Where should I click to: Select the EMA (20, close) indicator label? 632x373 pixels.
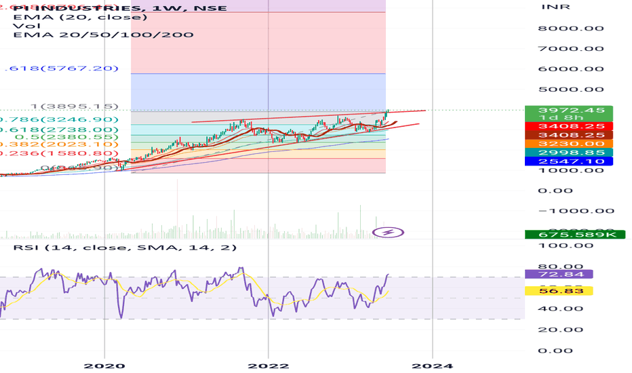(80, 17)
